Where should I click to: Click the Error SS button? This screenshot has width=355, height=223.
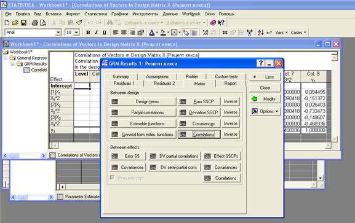[x=128, y=156]
